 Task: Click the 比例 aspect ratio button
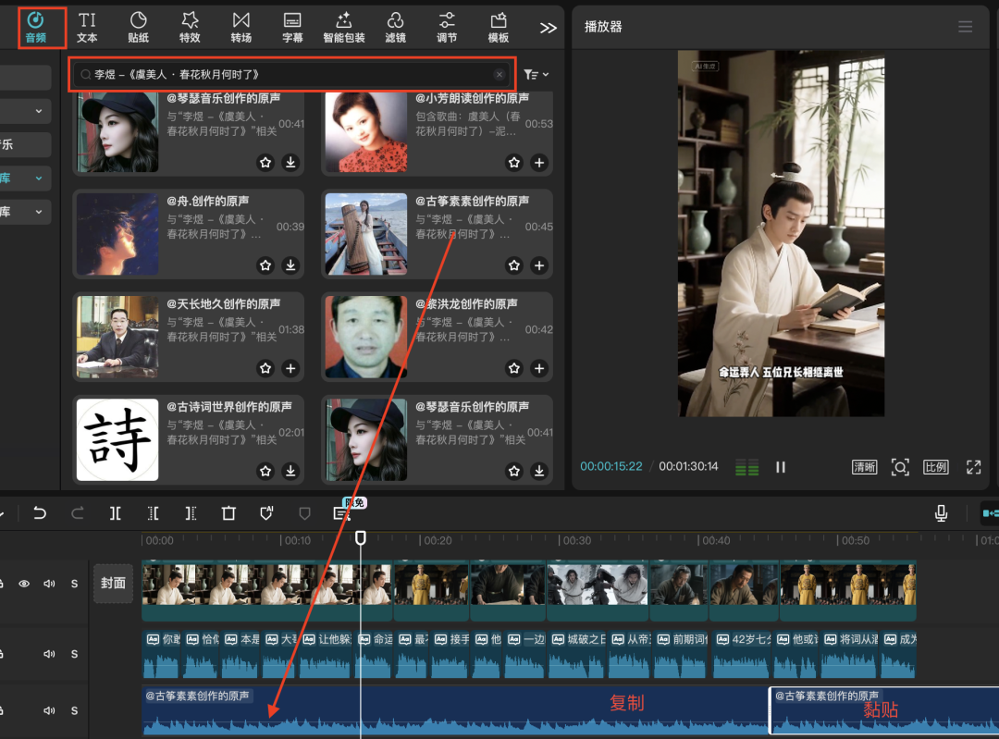click(x=936, y=467)
